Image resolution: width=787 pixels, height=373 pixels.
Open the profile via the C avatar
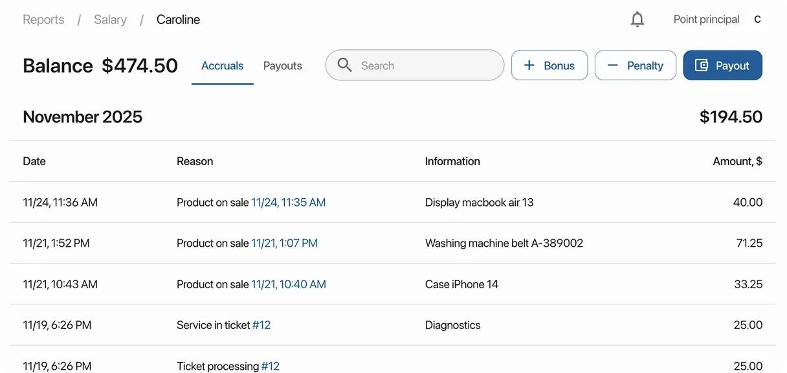757,19
